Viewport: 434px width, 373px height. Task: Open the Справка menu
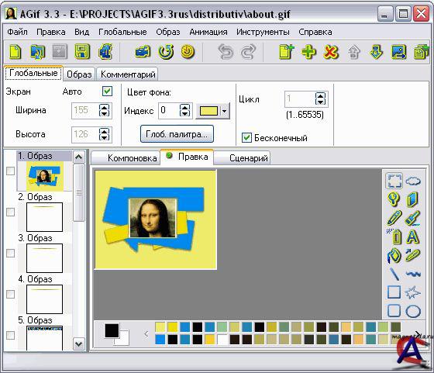point(315,32)
